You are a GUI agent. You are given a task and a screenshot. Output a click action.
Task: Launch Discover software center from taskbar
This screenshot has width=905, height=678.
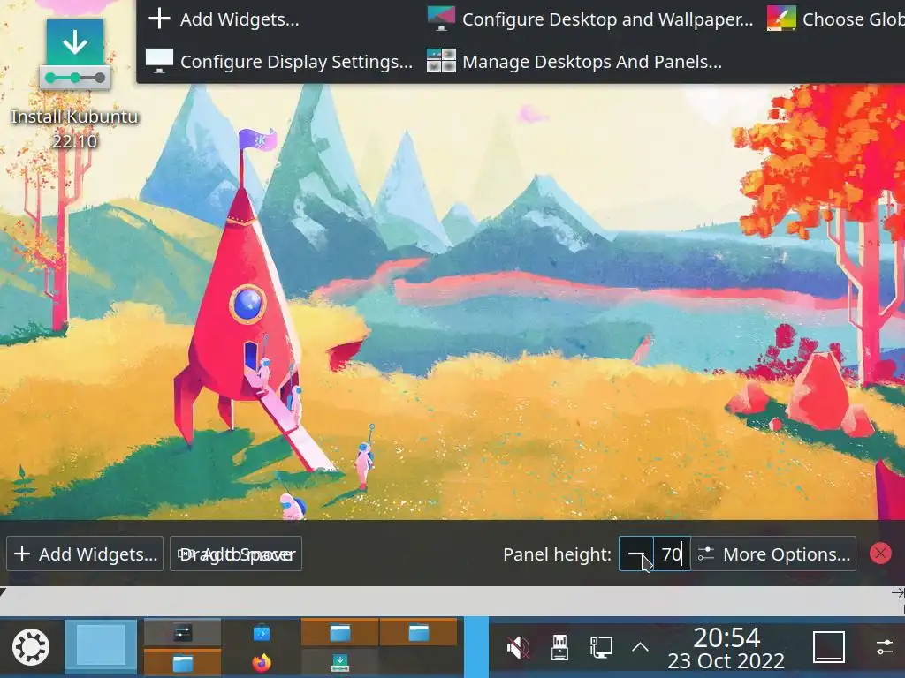[262, 633]
